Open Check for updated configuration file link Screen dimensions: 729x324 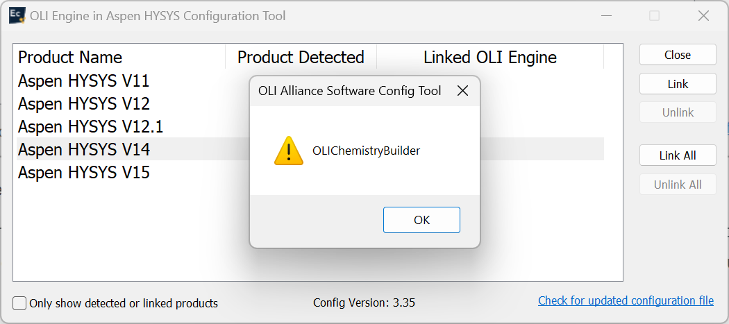coord(626,300)
